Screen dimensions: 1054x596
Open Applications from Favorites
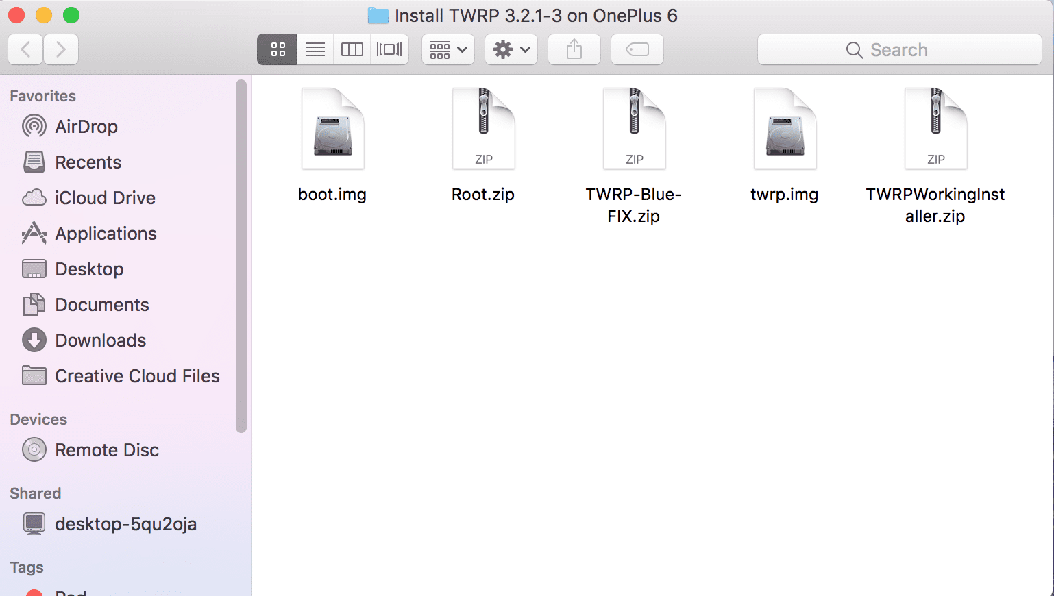tap(106, 234)
